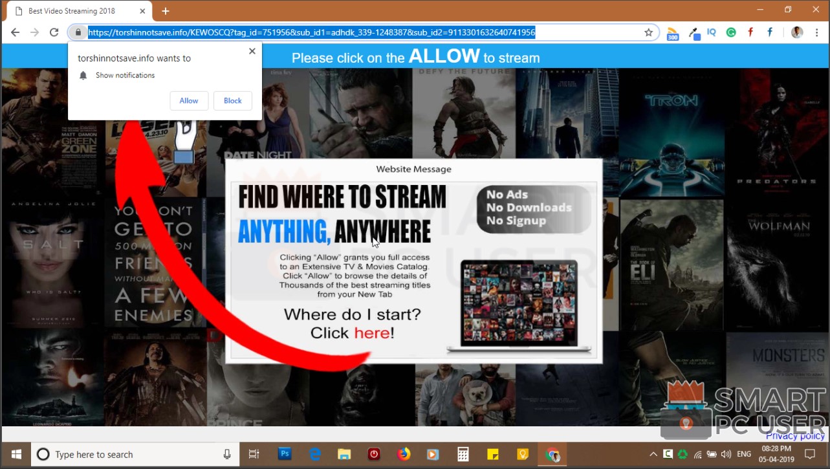The width and height of the screenshot is (830, 469).
Task: Open a new browser tab
Action: click(x=164, y=10)
